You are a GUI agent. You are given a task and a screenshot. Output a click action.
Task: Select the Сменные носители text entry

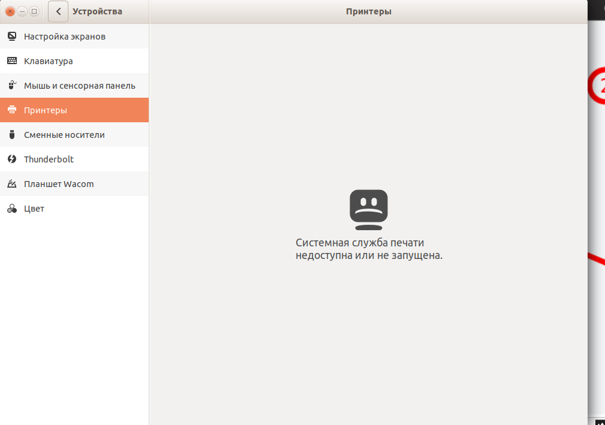coord(64,135)
